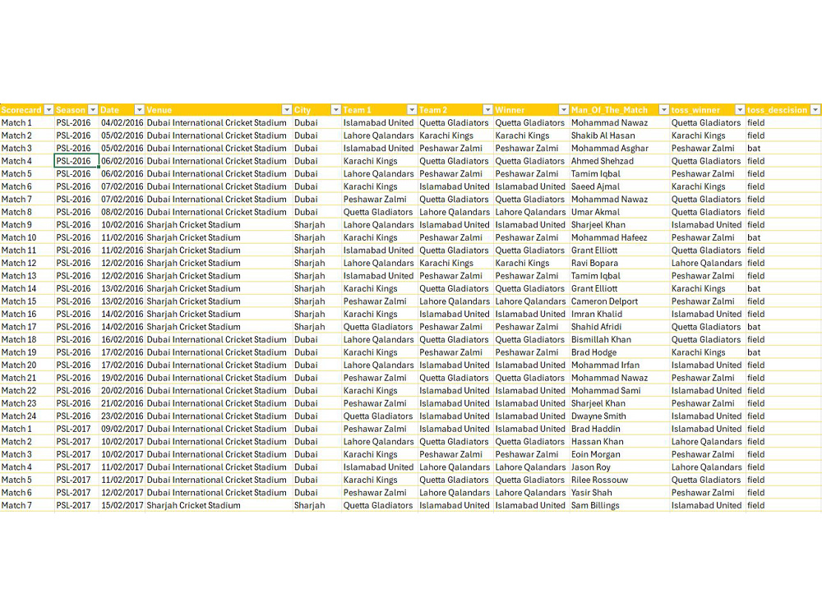Open the Team 2 column filter dropdown
Screen dimensions: 822x616
[x=487, y=110]
